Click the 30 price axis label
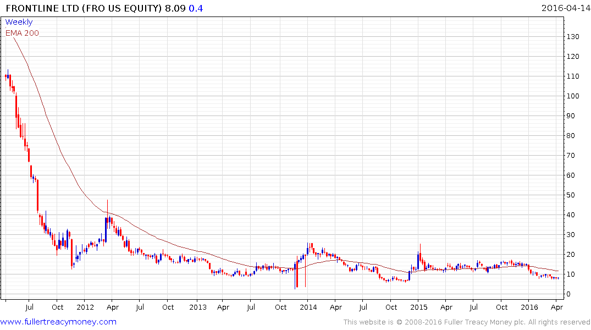The height and width of the screenshot is (330, 591). pyautogui.click(x=571, y=235)
